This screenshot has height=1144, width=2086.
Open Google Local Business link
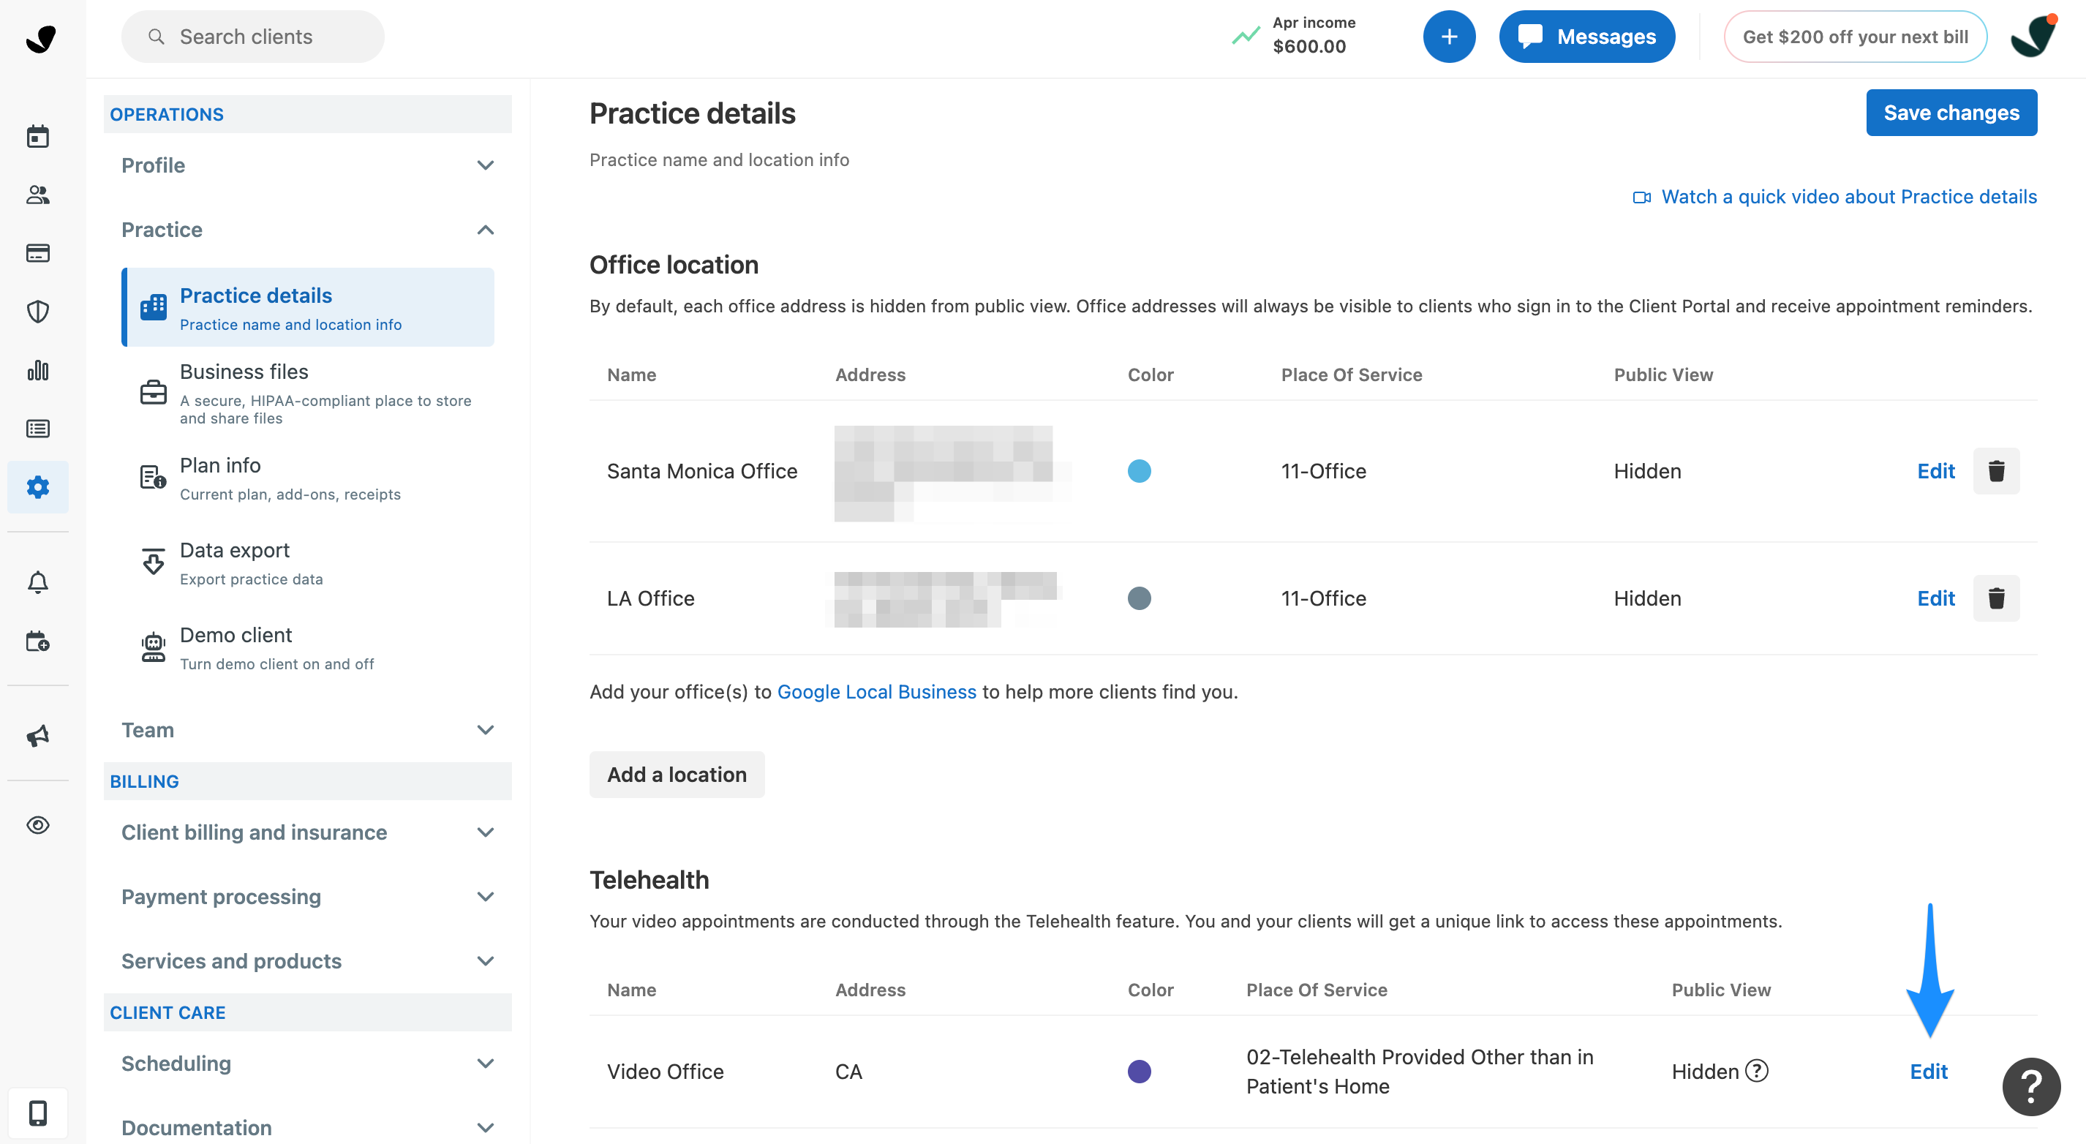point(876,692)
